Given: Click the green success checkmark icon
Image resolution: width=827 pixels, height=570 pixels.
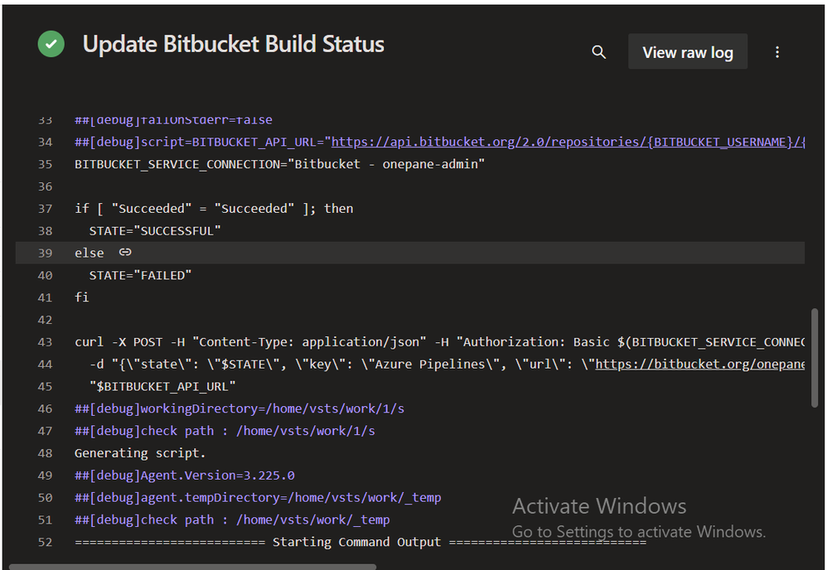Looking at the screenshot, I should coord(51,44).
